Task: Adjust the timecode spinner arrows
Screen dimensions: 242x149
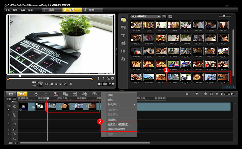Action: pos(113,84)
